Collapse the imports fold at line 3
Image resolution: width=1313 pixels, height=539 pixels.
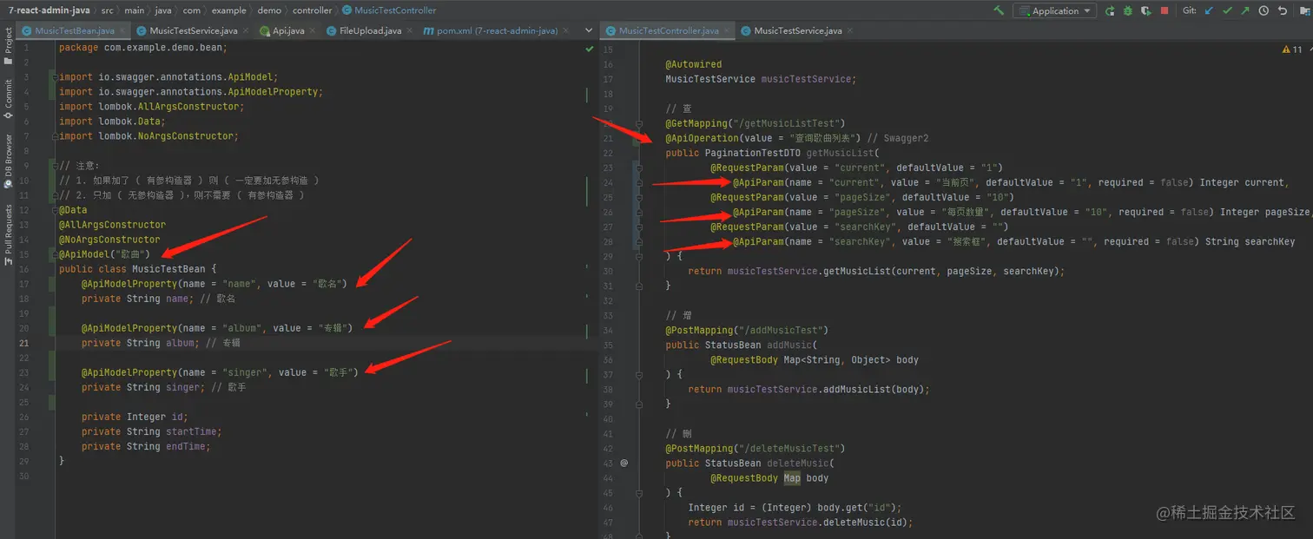(54, 77)
